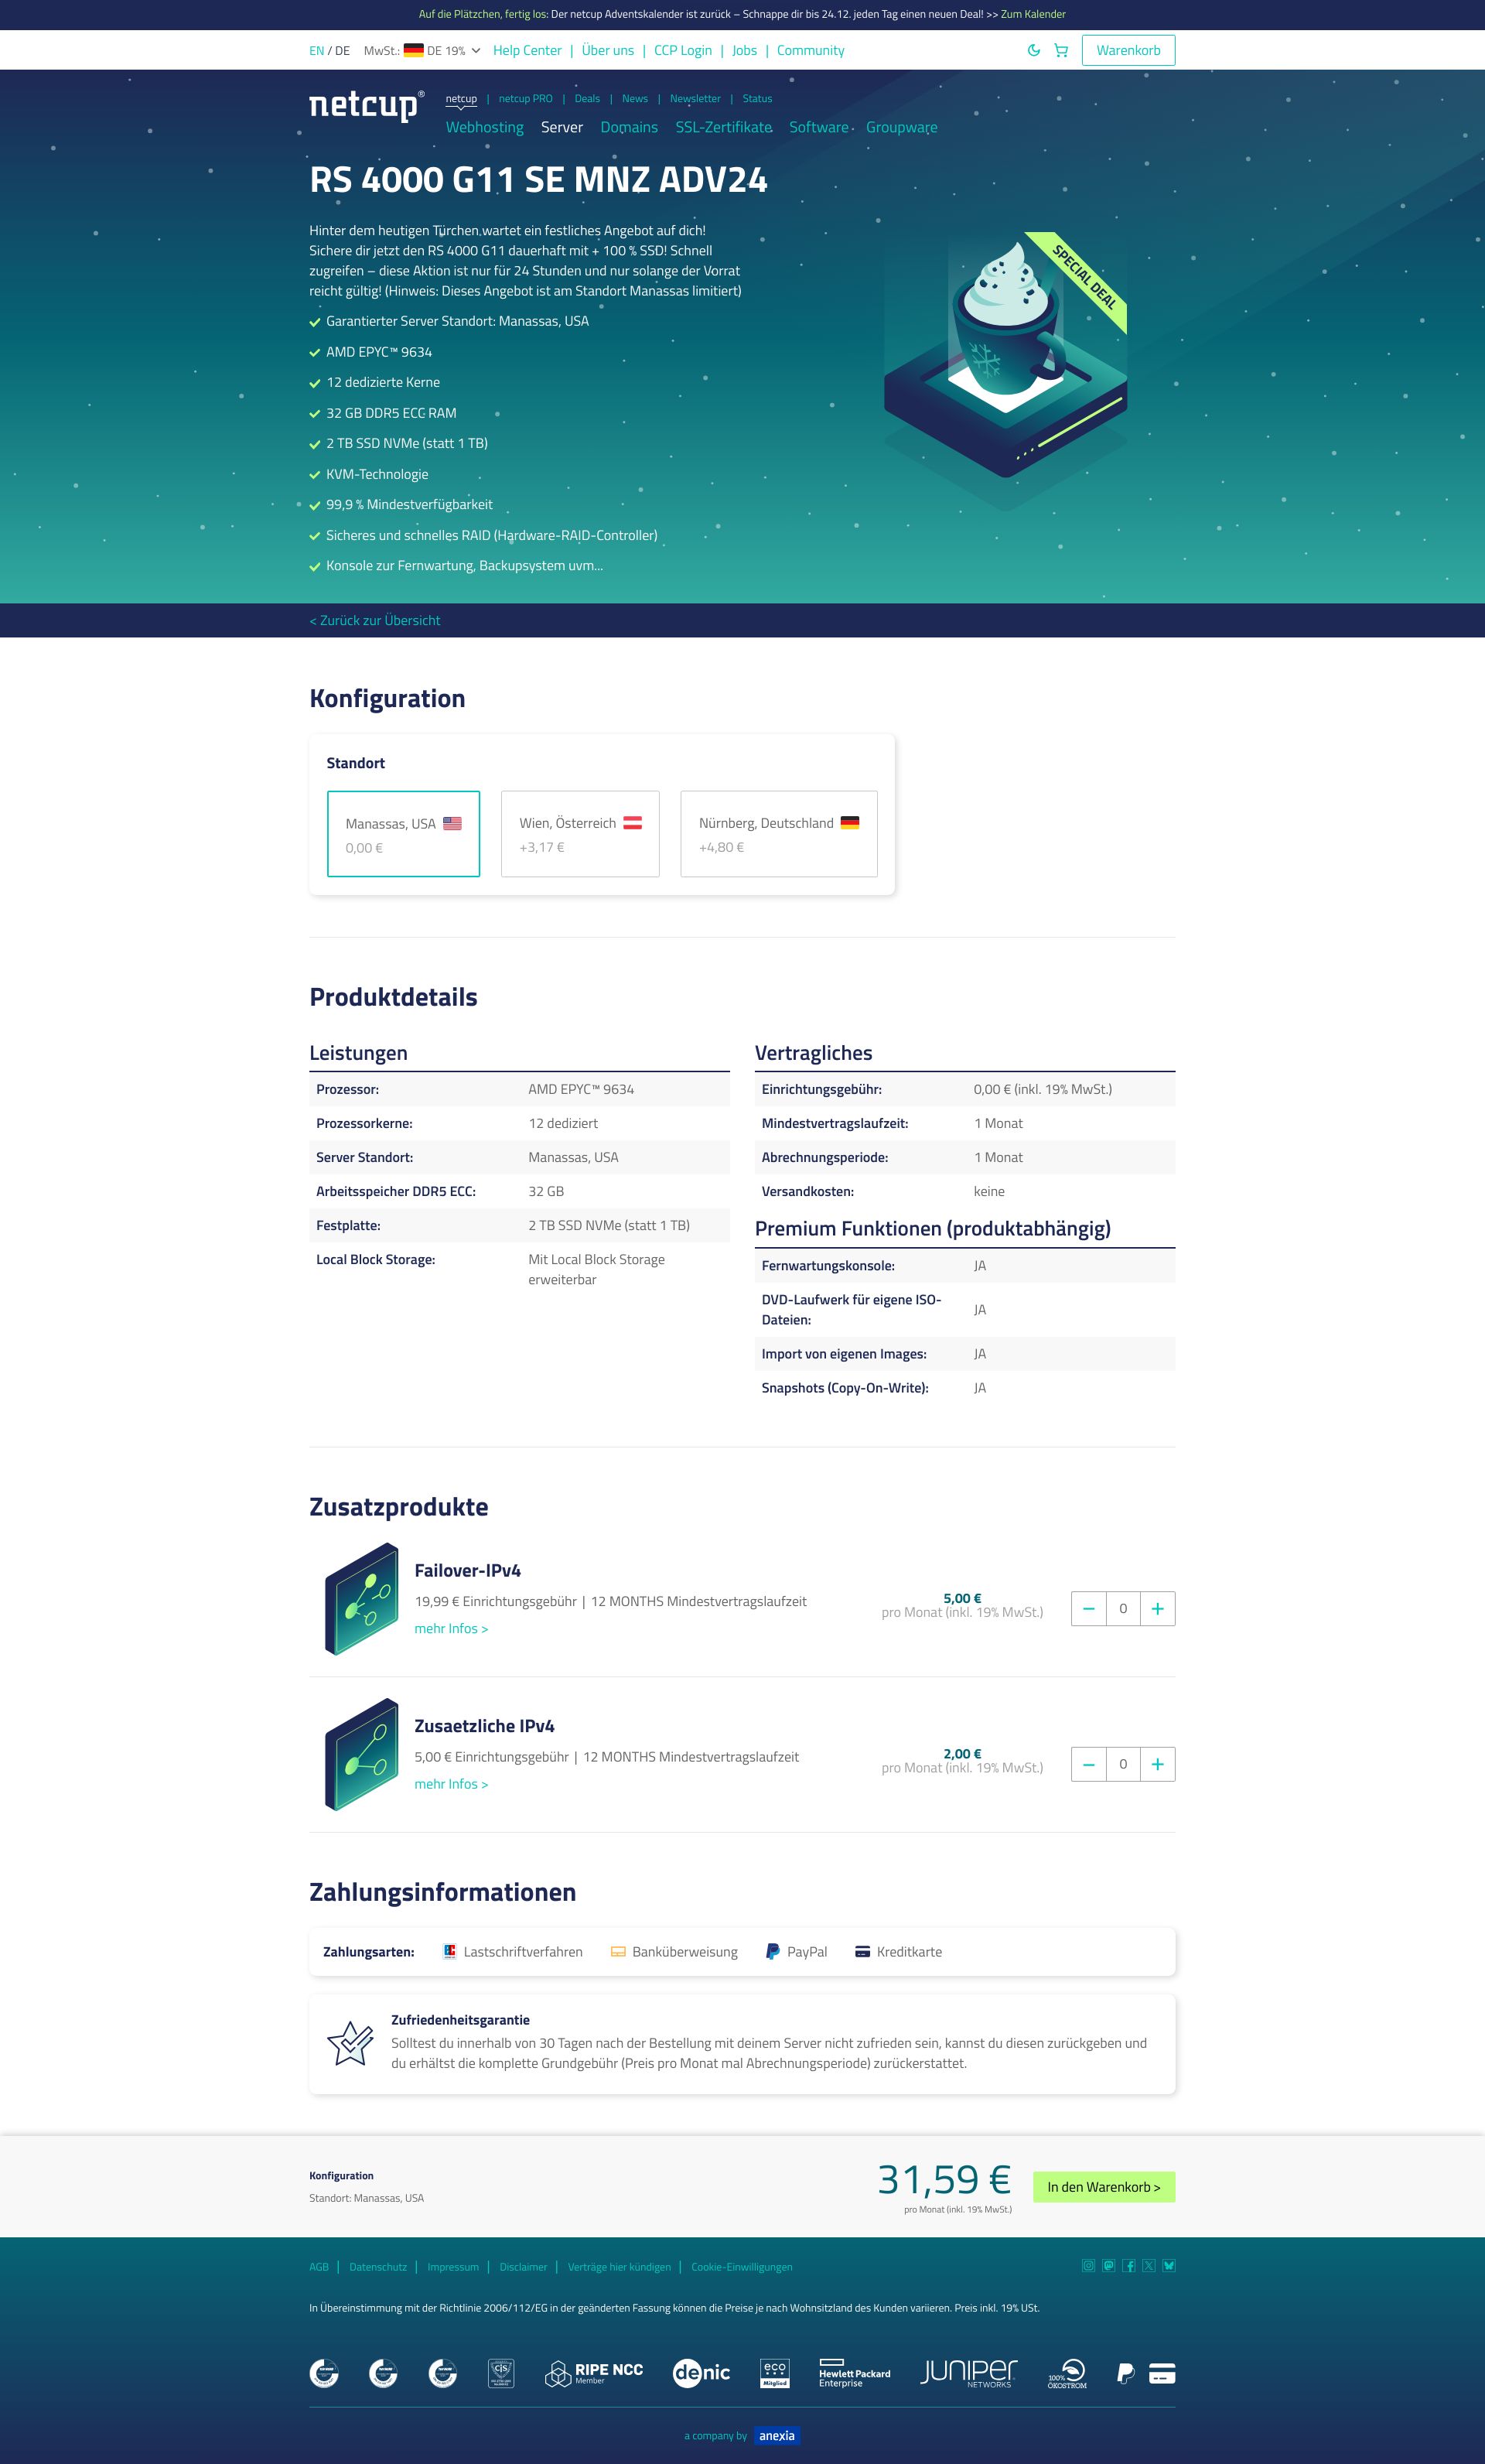Toggle dark mode with the moon icon
This screenshot has width=1485, height=2464.
[1034, 50]
